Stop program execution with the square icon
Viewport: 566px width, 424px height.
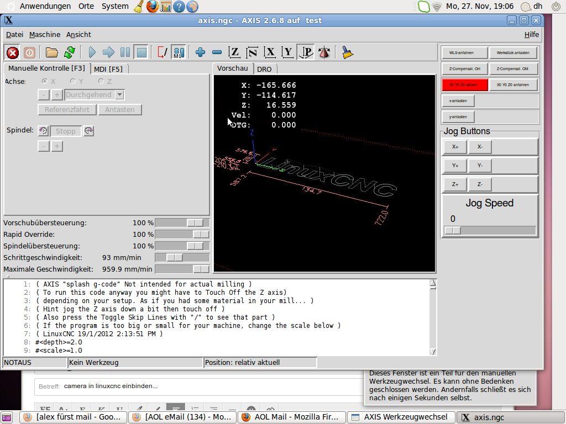click(x=141, y=52)
